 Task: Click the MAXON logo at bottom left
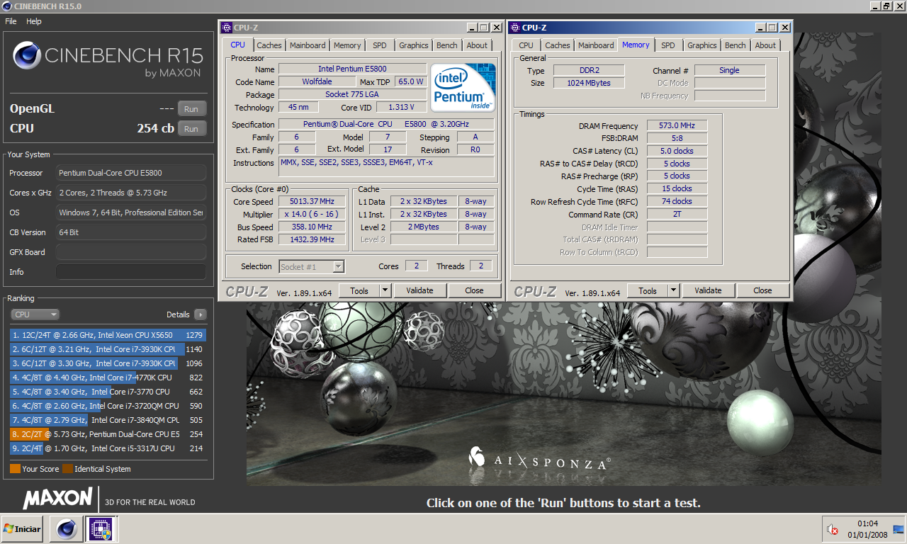[57, 499]
